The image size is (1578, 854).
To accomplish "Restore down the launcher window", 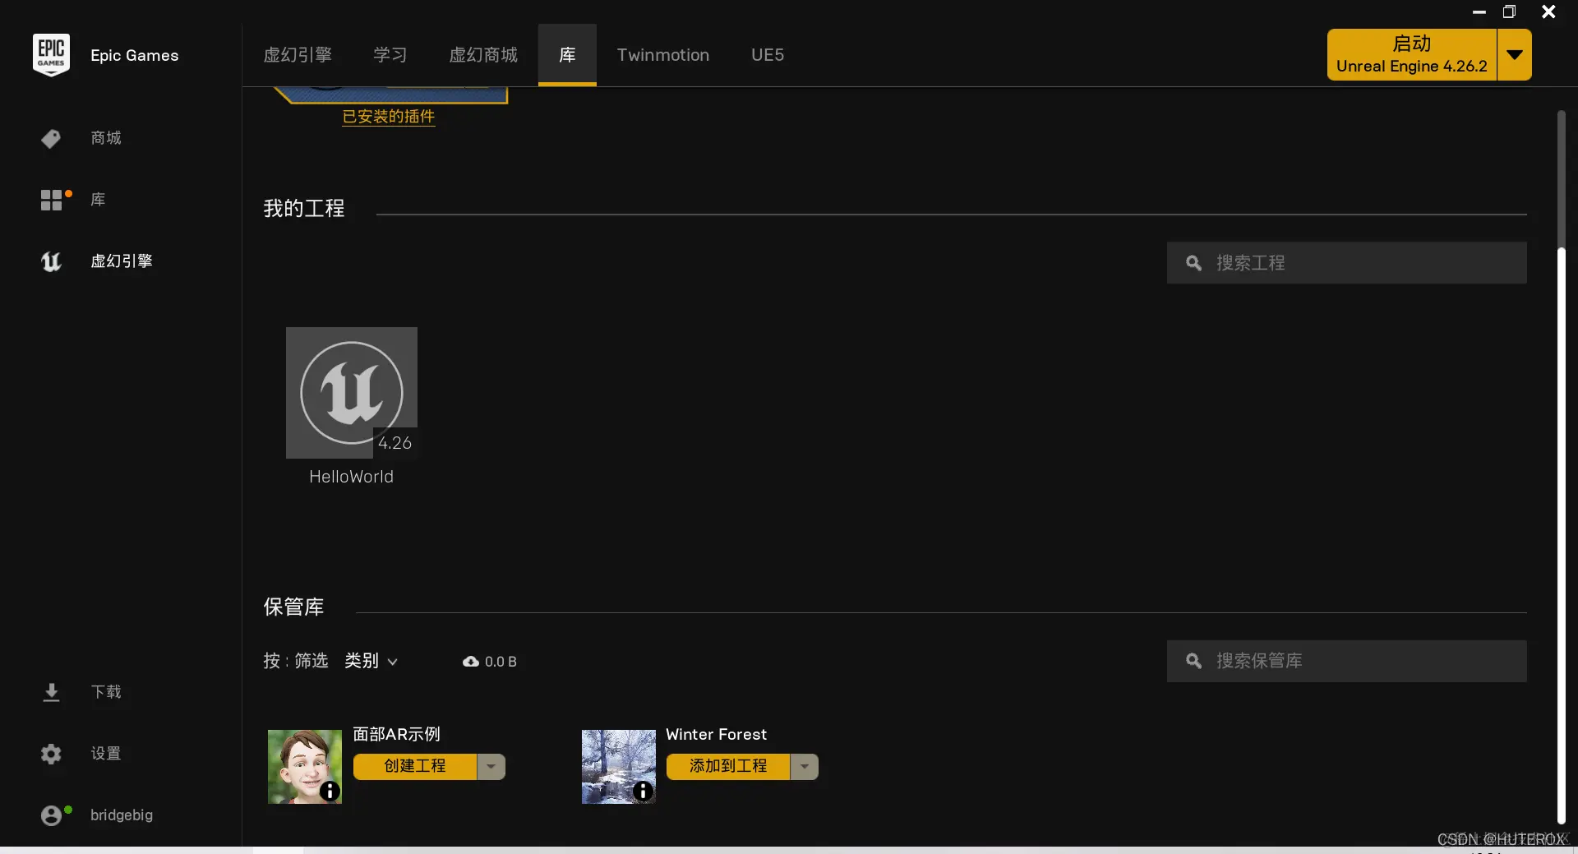I will pyautogui.click(x=1509, y=12).
